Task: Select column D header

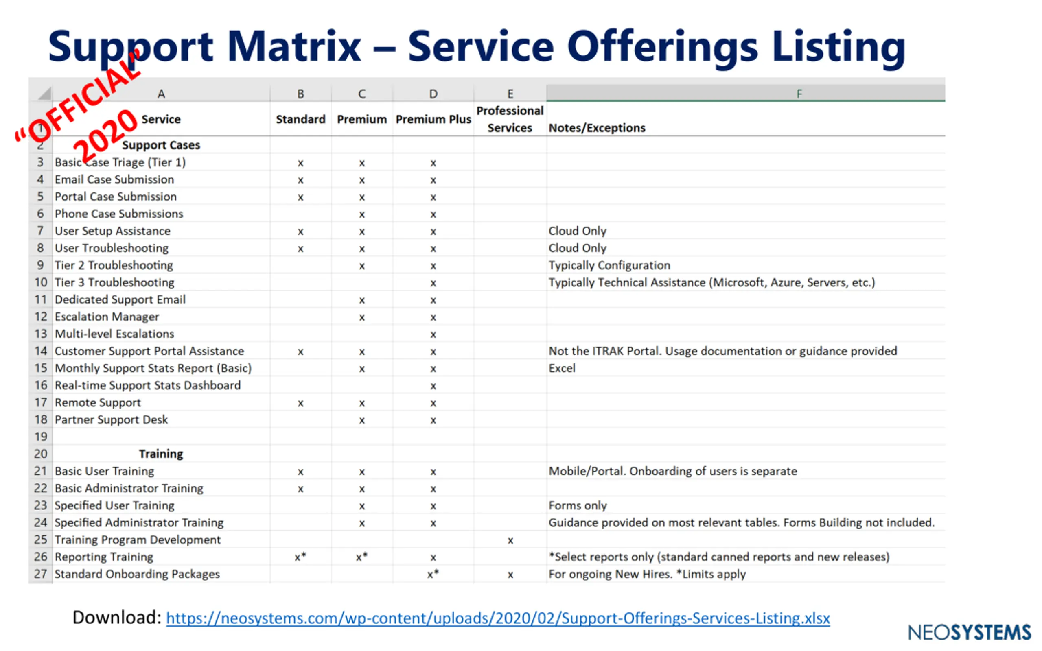Action: pos(433,94)
